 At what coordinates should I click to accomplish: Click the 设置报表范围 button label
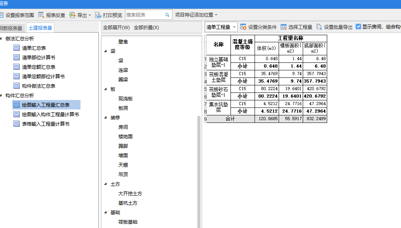[x=20, y=15]
